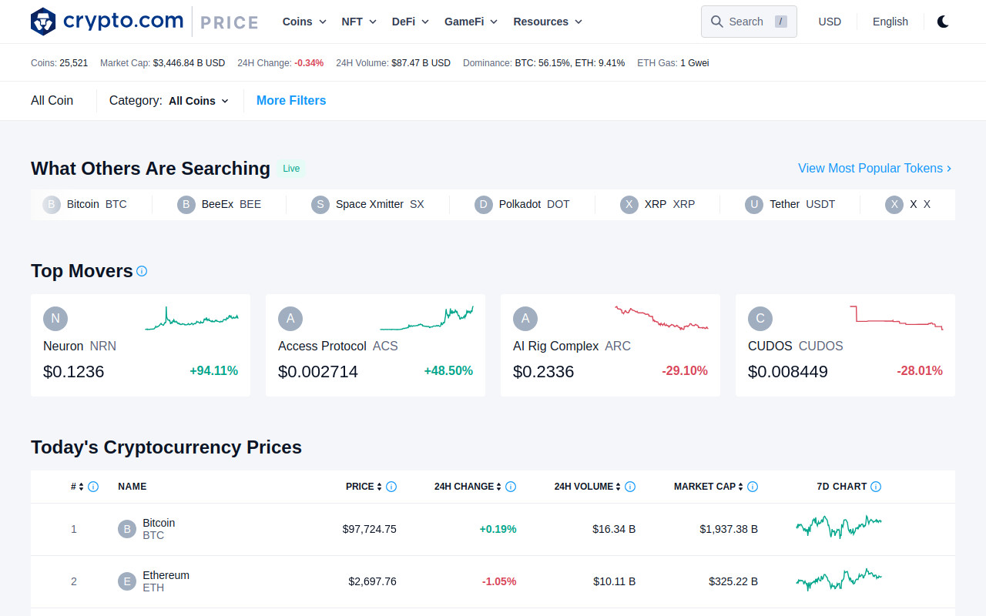Click the XRP avatar icon
The width and height of the screenshot is (986, 616).
[629, 205]
